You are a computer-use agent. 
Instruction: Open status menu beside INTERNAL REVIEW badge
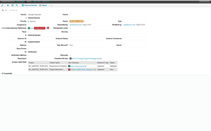tap(84, 21)
